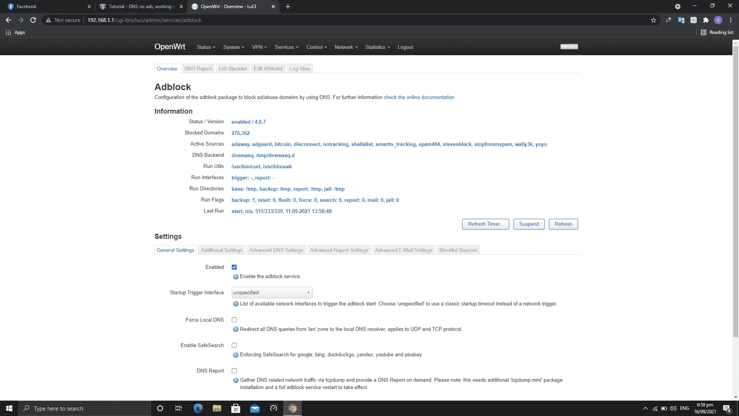Open the online documentation link
The image size is (739, 416).
click(419, 97)
